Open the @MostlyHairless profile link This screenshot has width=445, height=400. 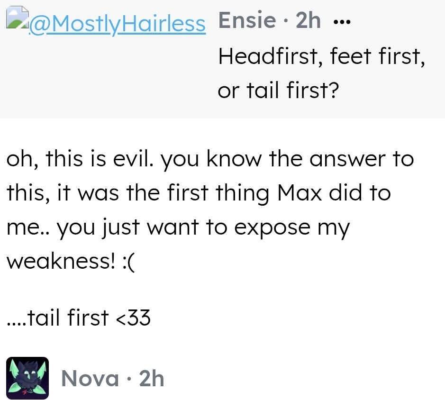pos(118,24)
